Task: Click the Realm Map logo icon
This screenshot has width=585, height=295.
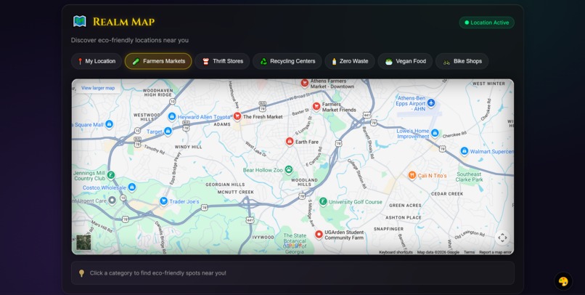Action: pos(79,22)
